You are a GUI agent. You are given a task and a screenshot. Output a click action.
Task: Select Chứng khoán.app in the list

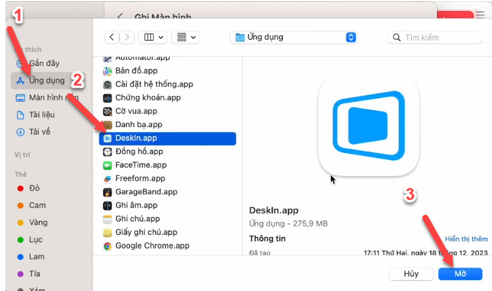click(168, 98)
